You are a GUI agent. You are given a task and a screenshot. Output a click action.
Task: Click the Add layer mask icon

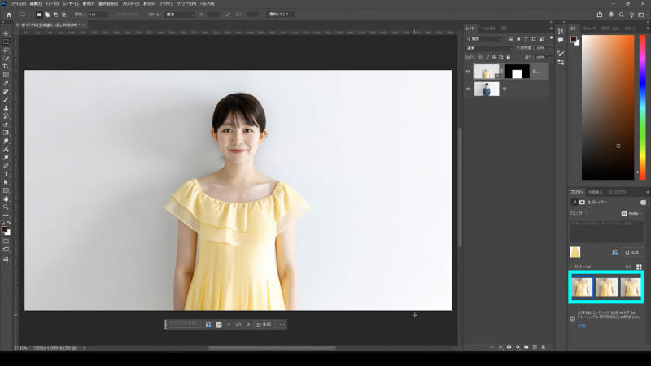509,347
